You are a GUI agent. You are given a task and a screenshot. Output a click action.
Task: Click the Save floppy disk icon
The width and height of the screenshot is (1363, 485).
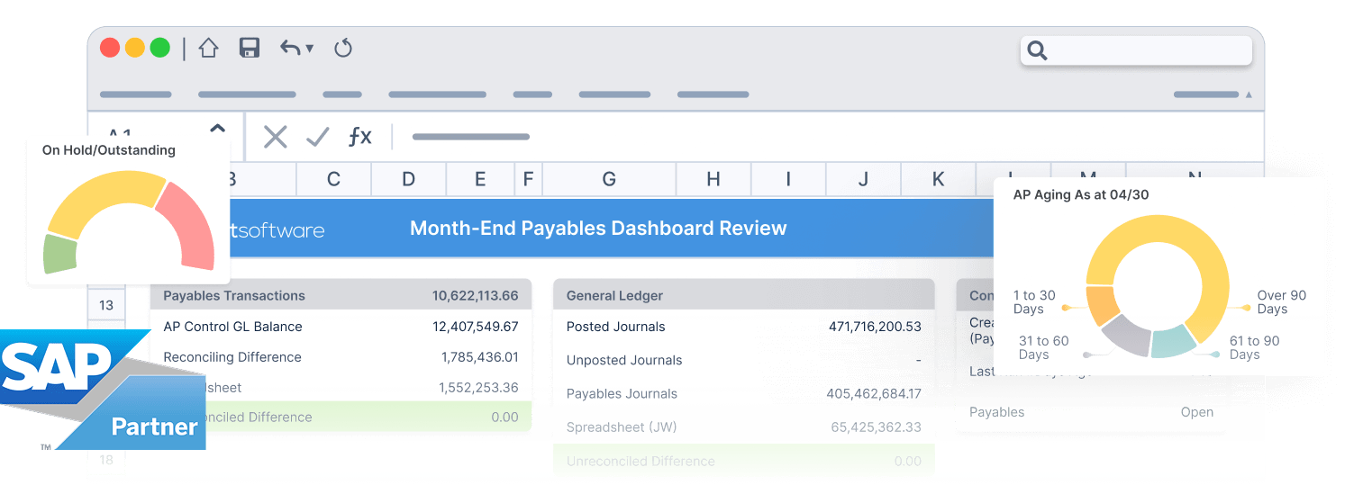pos(250,48)
